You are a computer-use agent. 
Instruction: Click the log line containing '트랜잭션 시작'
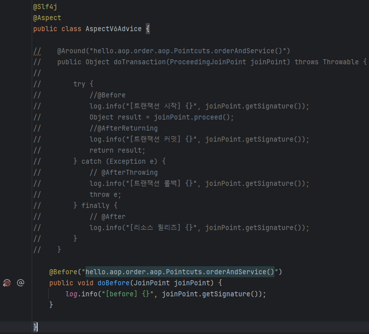pyautogui.click(x=199, y=106)
